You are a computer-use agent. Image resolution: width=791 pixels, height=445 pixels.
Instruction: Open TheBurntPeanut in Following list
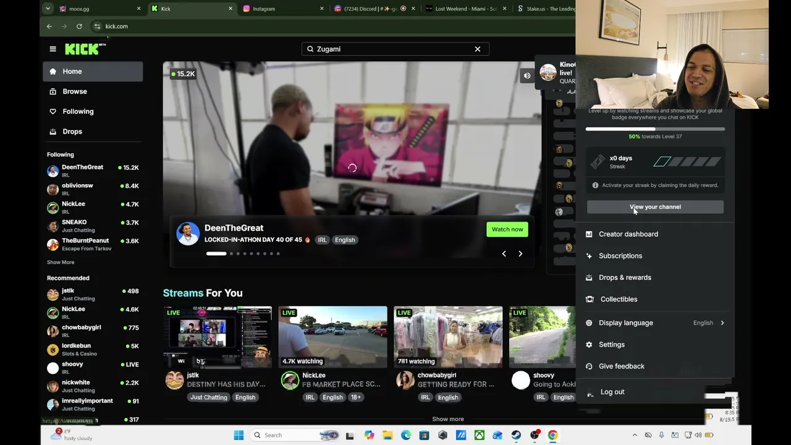pos(93,244)
